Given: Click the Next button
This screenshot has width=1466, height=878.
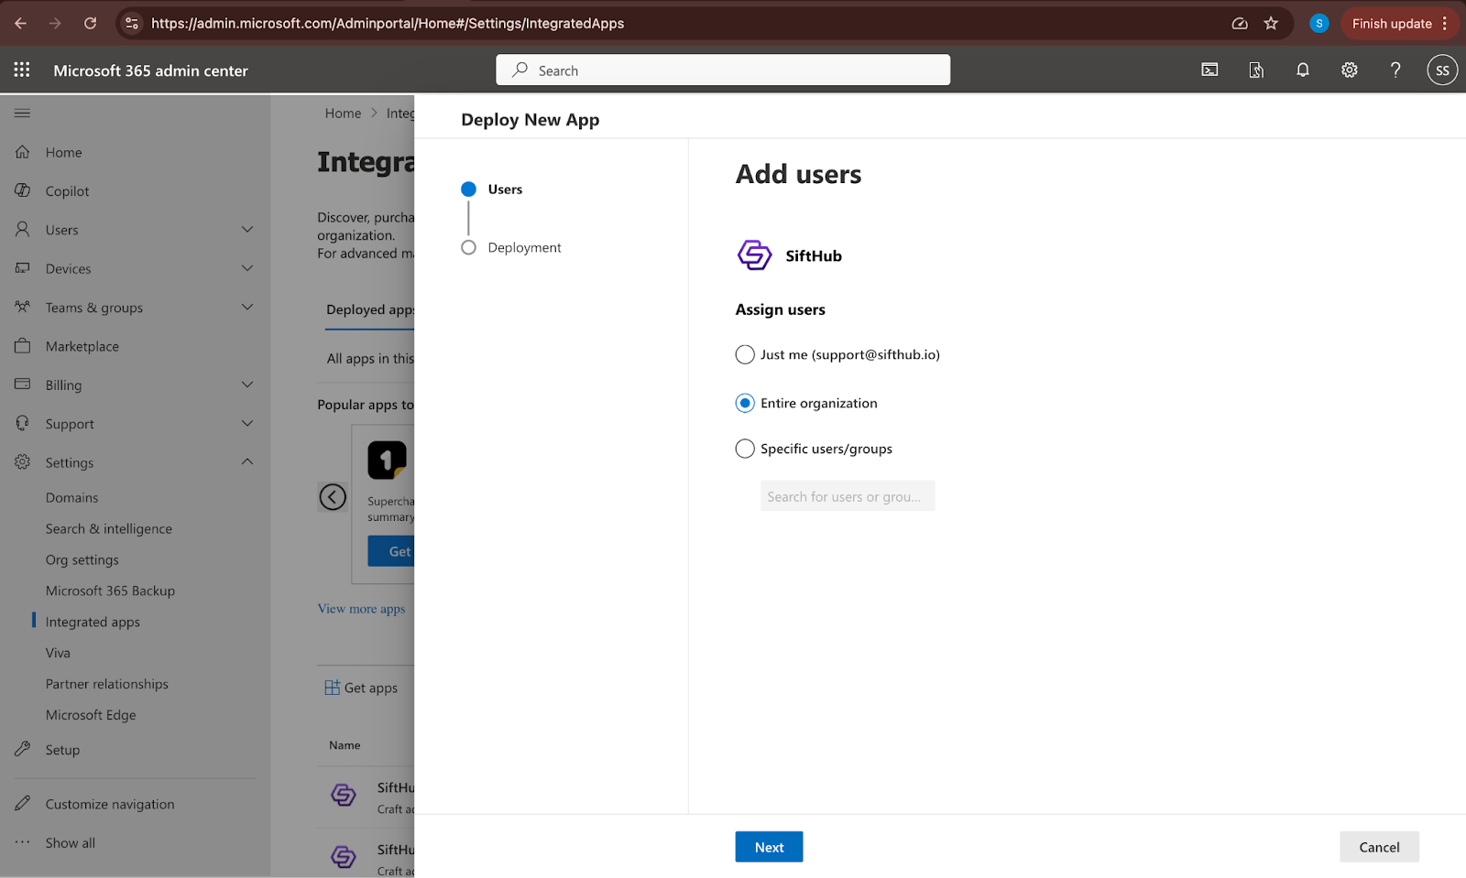Looking at the screenshot, I should point(769,847).
